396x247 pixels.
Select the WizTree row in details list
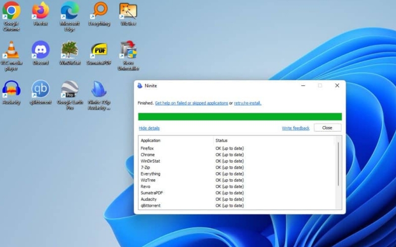pos(237,180)
